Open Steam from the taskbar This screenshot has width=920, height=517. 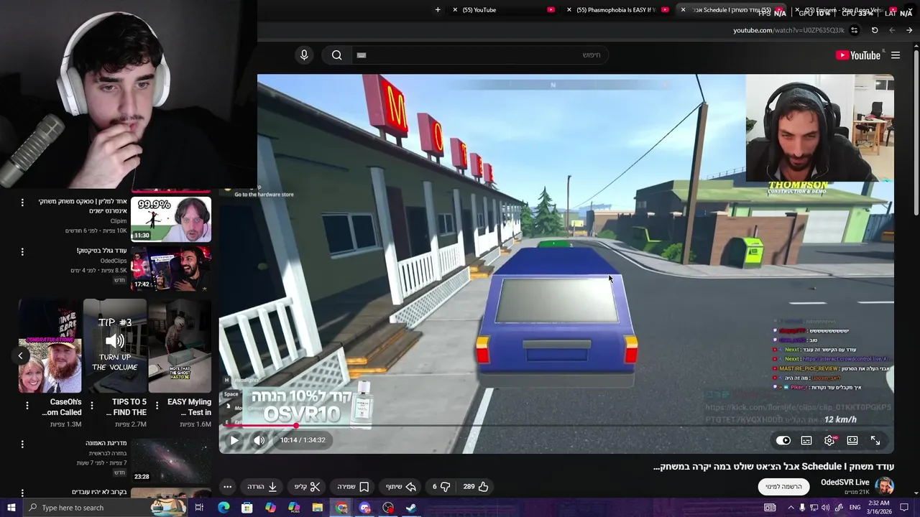tap(411, 508)
